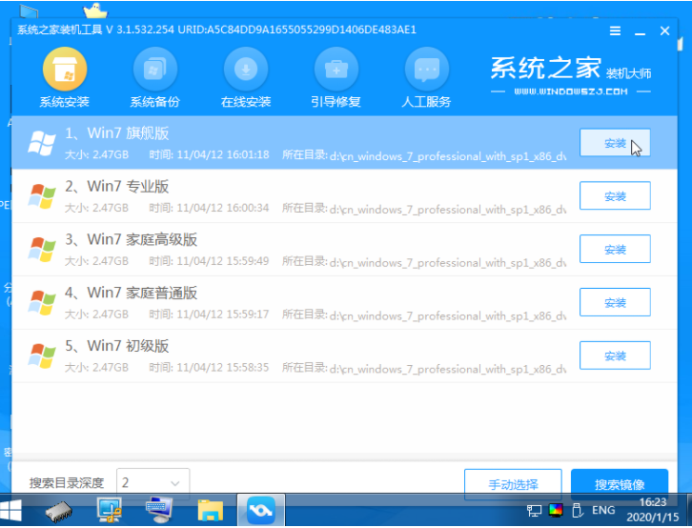
Task: Click the Windows logo of Win7 专业版
Action: click(42, 196)
